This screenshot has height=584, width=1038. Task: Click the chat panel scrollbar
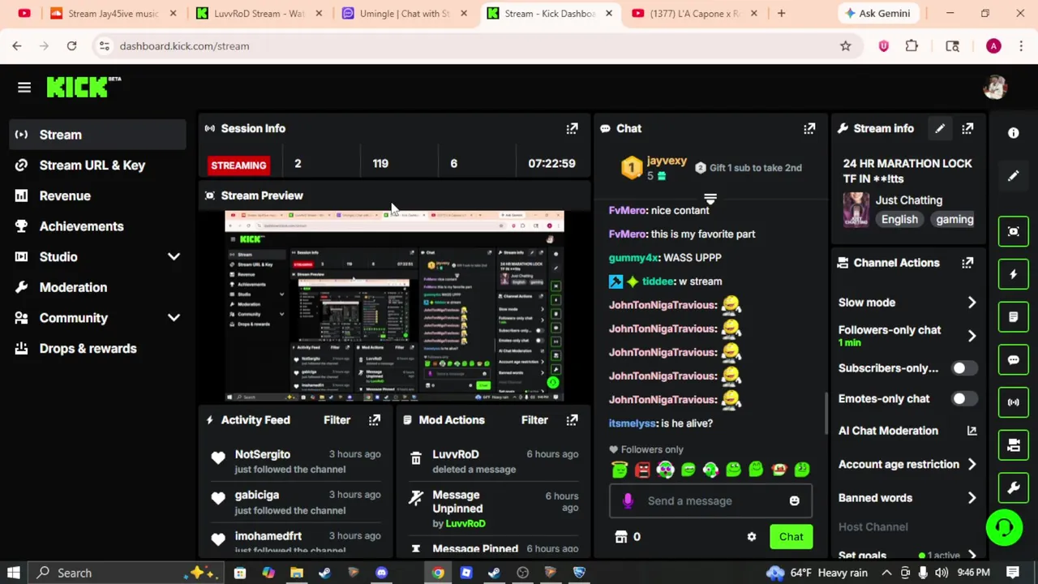click(x=826, y=414)
